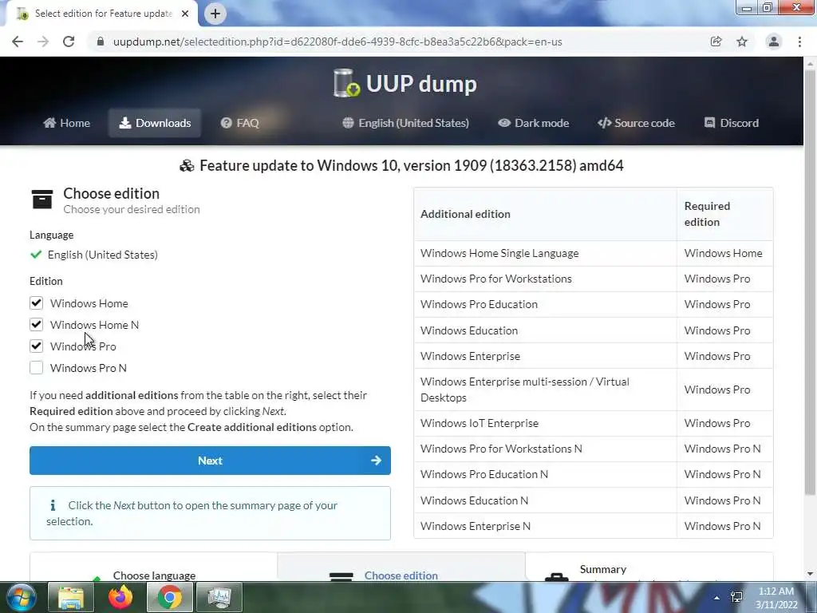The height and width of the screenshot is (613, 817).
Task: Click the boxes icon beside Feature update title
Action: pos(187,166)
